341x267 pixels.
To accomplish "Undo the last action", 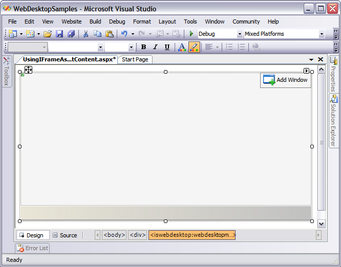I will pos(124,34).
